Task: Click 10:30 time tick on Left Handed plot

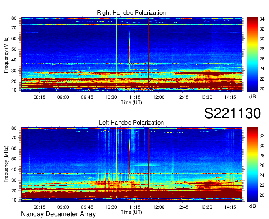Action: [x=111, y=207]
